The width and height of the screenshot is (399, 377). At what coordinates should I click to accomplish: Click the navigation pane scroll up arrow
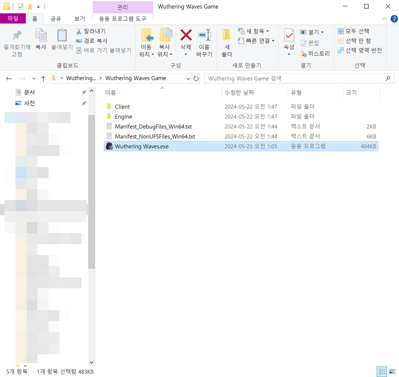click(91, 91)
